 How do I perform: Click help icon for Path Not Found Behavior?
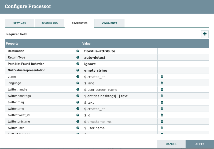click(78, 64)
